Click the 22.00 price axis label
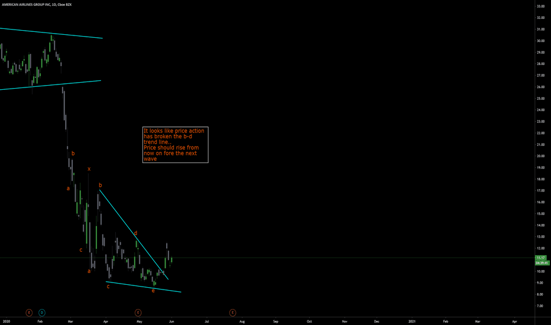 coord(540,133)
